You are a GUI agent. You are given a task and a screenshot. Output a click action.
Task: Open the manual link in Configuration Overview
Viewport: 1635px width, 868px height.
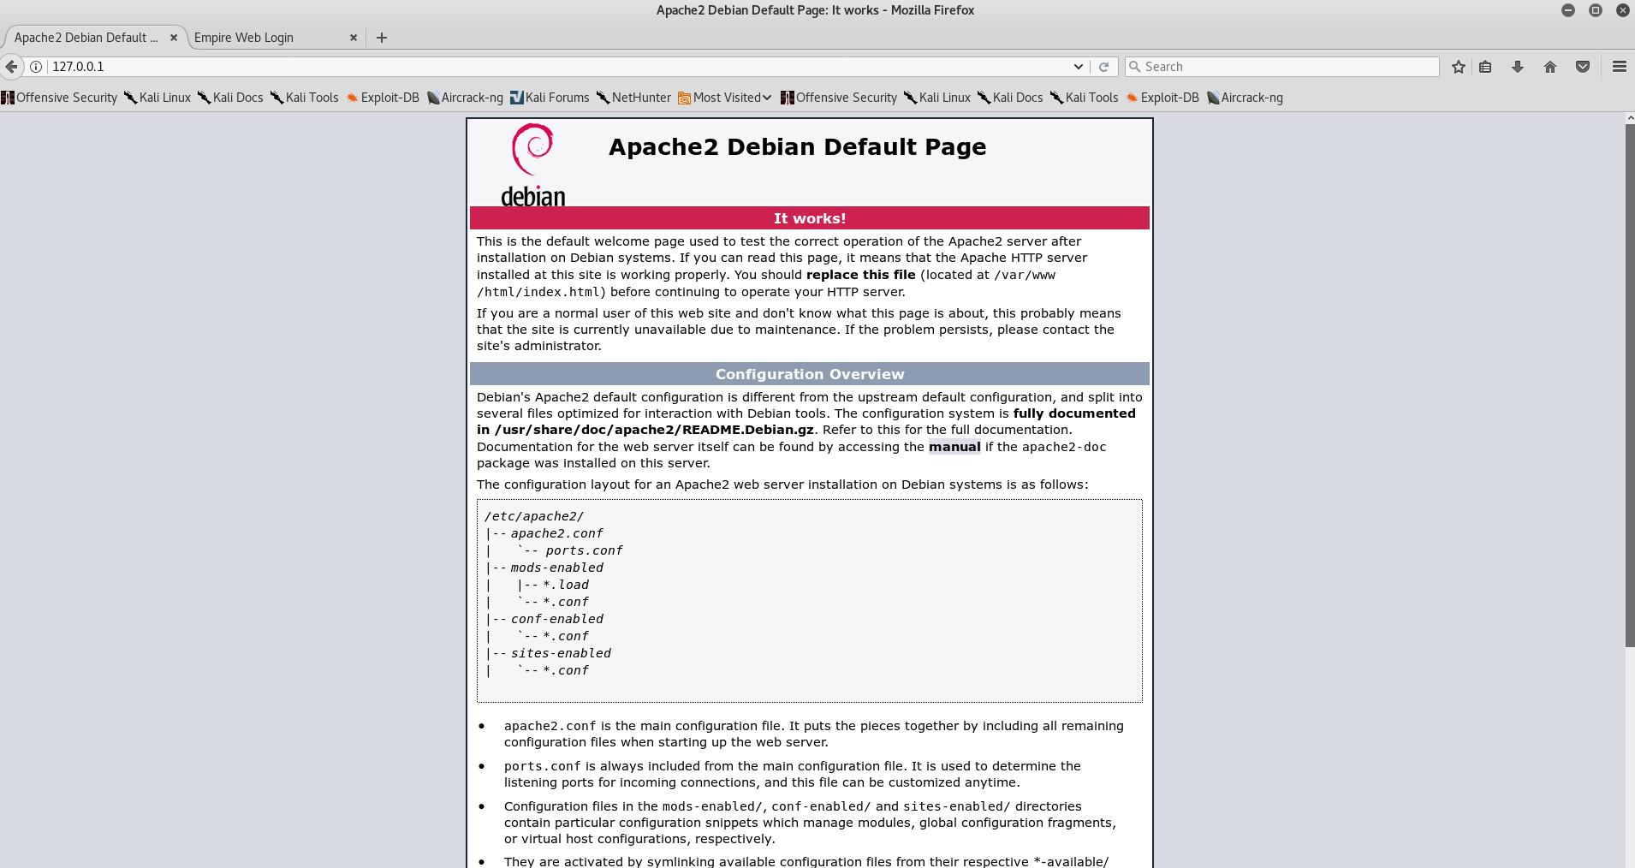[x=954, y=447]
